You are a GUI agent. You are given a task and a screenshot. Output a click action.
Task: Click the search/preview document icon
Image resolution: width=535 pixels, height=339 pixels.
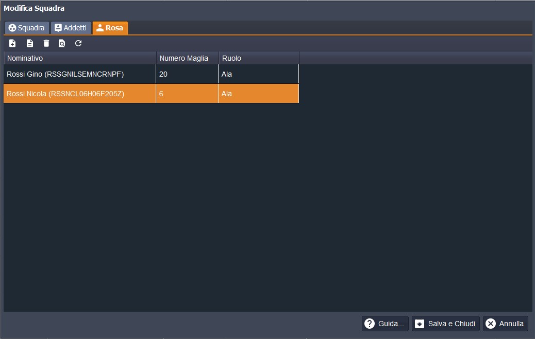point(62,44)
